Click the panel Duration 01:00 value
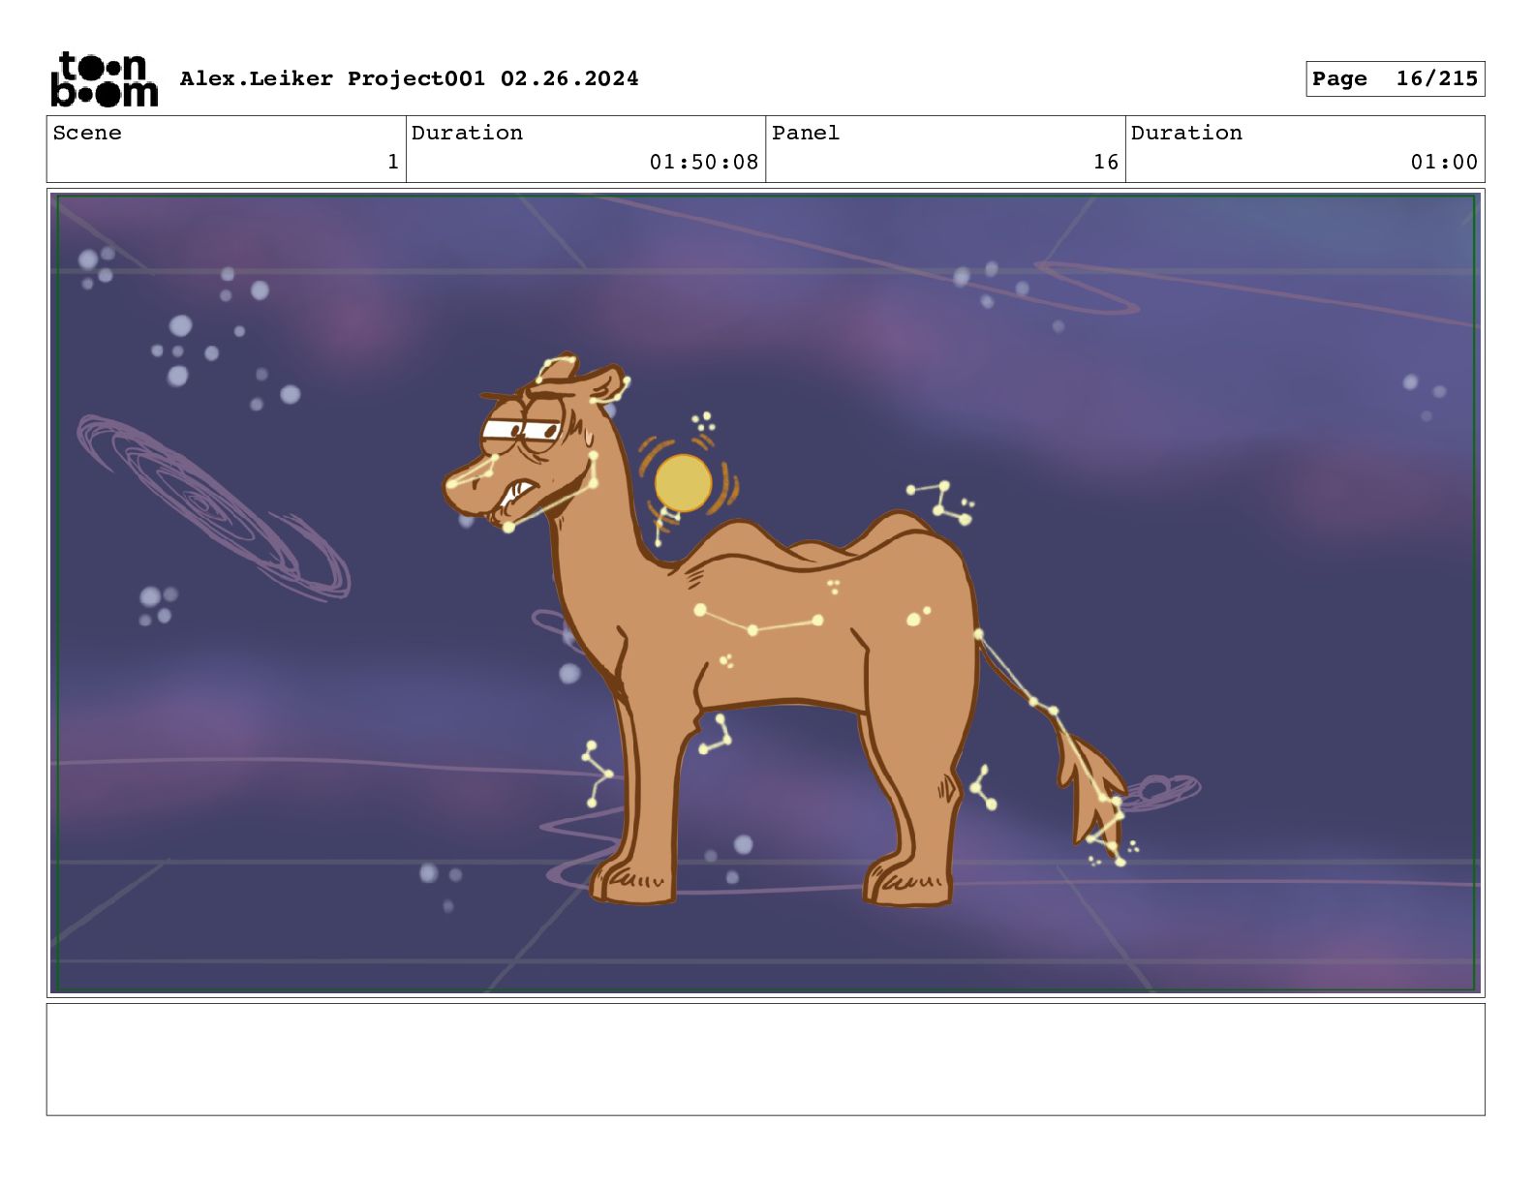The image size is (1534, 1185). tap(1444, 163)
